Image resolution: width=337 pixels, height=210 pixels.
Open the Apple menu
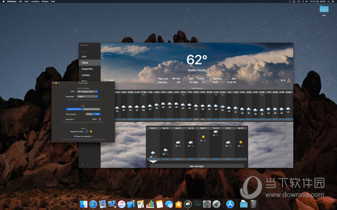(x=3, y=1)
